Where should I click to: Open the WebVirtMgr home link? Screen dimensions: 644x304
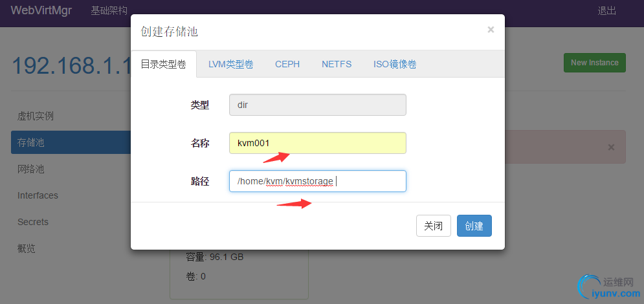point(41,11)
